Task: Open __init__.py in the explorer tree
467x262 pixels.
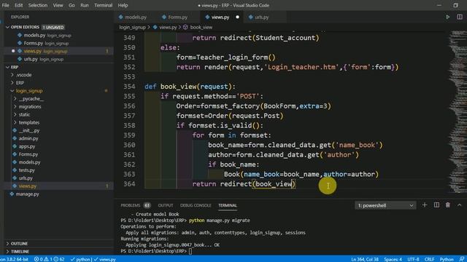Action: click(x=29, y=130)
